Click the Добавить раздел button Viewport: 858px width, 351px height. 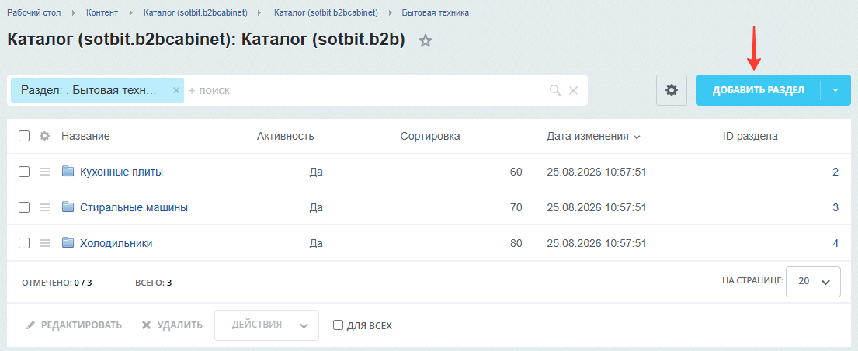pyautogui.click(x=759, y=90)
